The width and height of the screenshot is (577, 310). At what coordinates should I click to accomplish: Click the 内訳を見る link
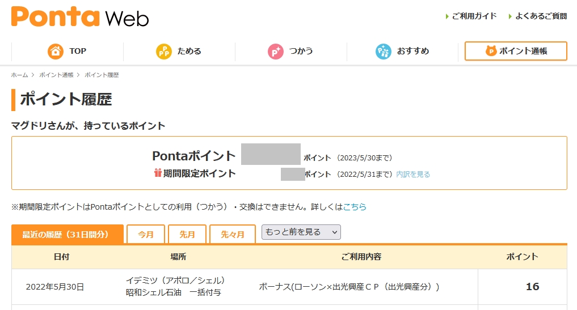[x=413, y=174]
